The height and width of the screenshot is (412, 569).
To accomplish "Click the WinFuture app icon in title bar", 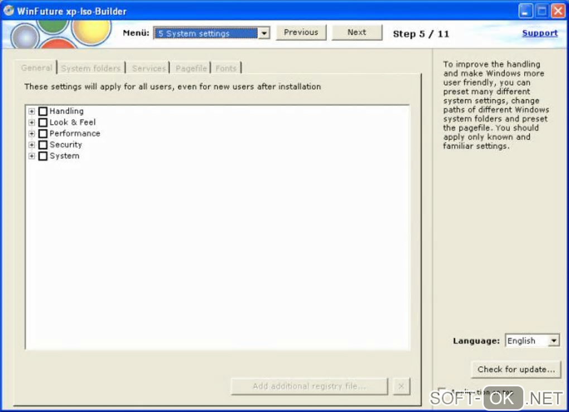I will (8, 11).
